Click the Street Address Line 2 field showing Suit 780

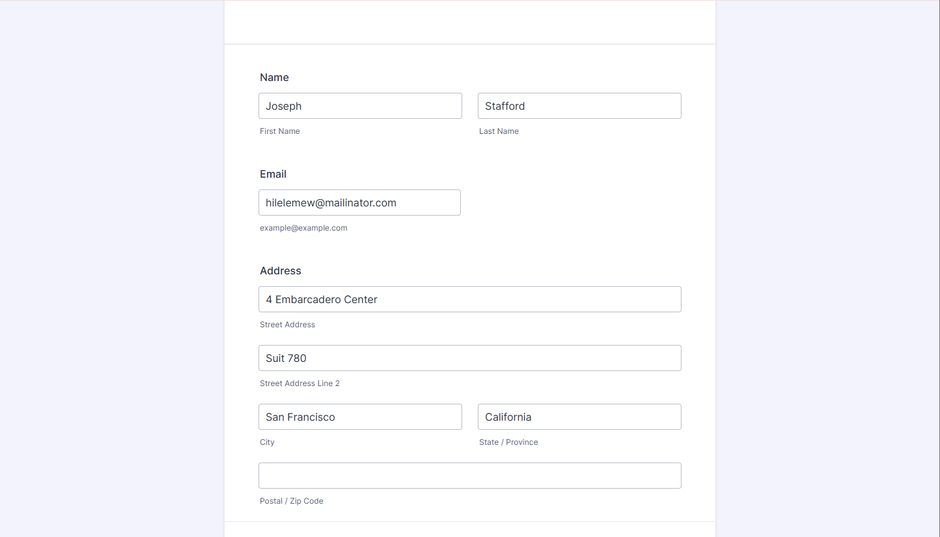pyautogui.click(x=469, y=358)
